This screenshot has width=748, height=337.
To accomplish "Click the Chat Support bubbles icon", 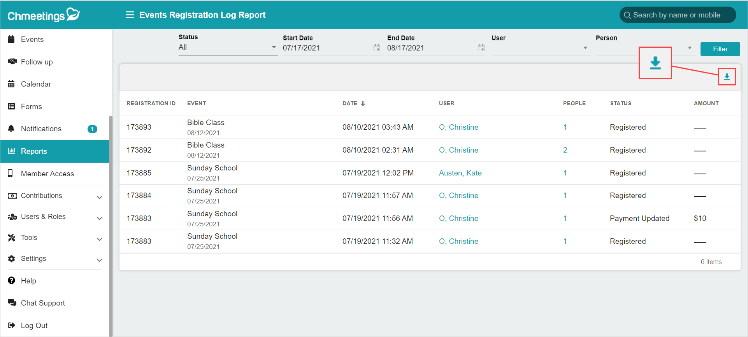I will tap(12, 302).
